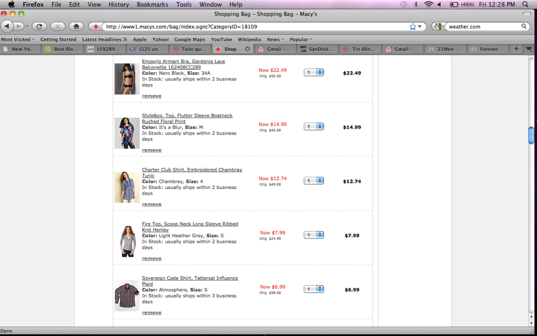The height and width of the screenshot is (336, 537).
Task: Open a new tab with plus button
Action: pyautogui.click(x=517, y=49)
